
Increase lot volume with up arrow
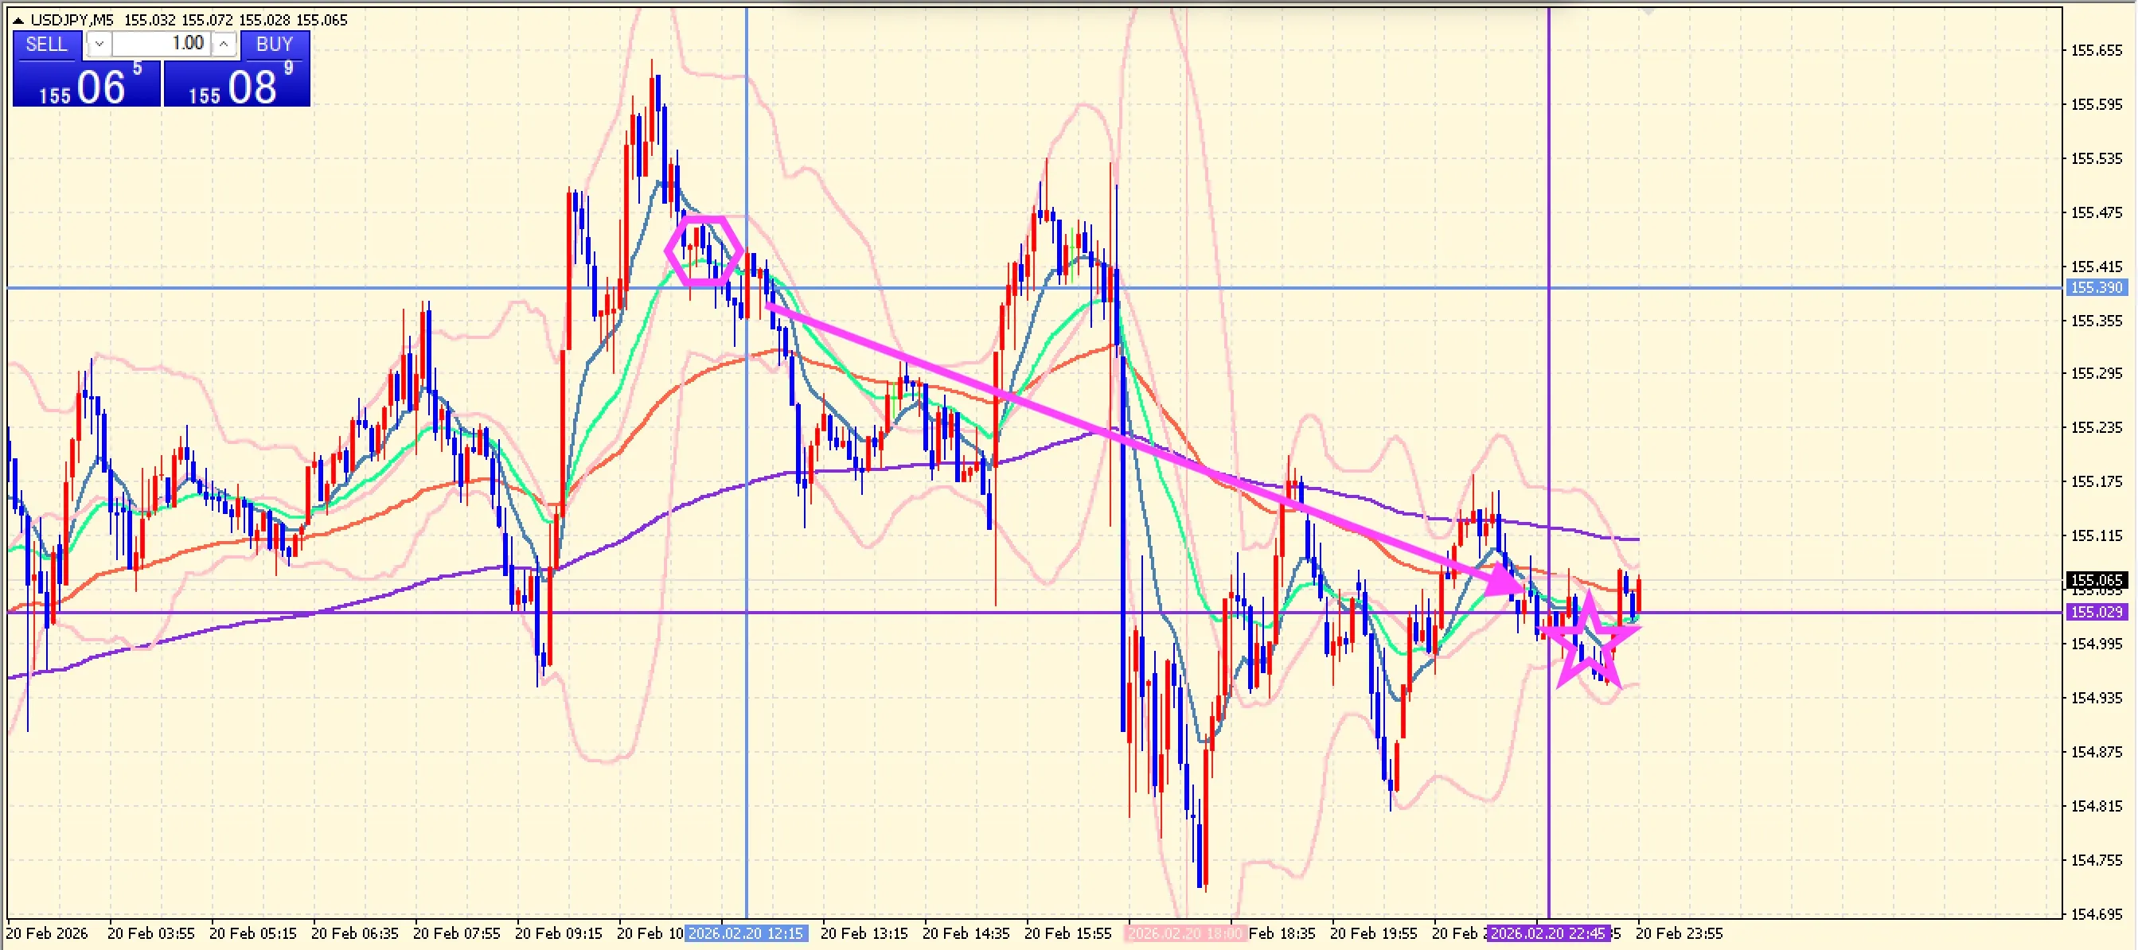click(224, 45)
